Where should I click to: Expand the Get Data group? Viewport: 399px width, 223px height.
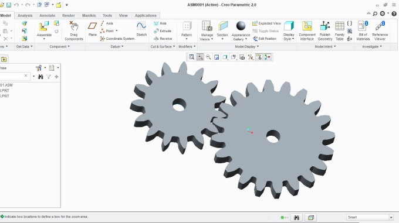click(24, 47)
